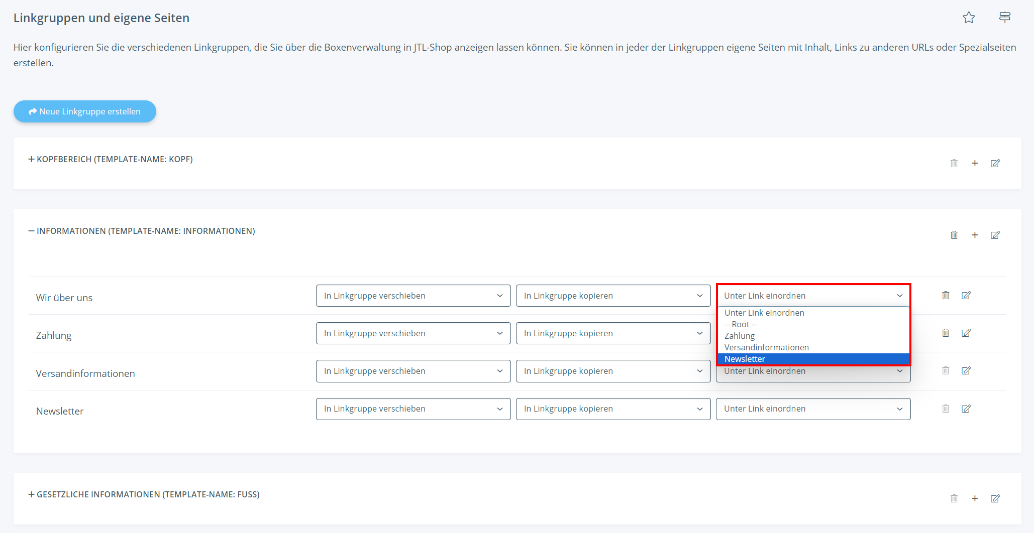The image size is (1034, 533).
Task: Open the signpost help icon at top right
Action: (1005, 18)
